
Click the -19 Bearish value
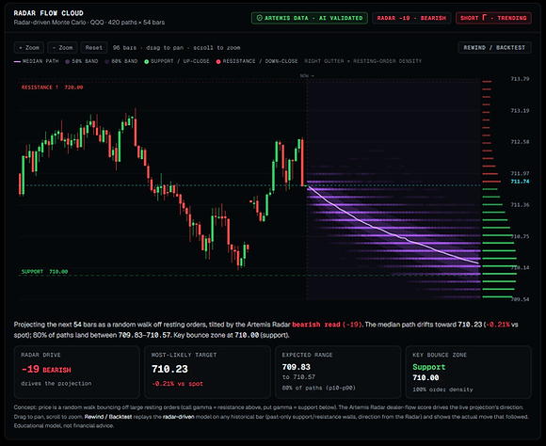[x=46, y=369]
